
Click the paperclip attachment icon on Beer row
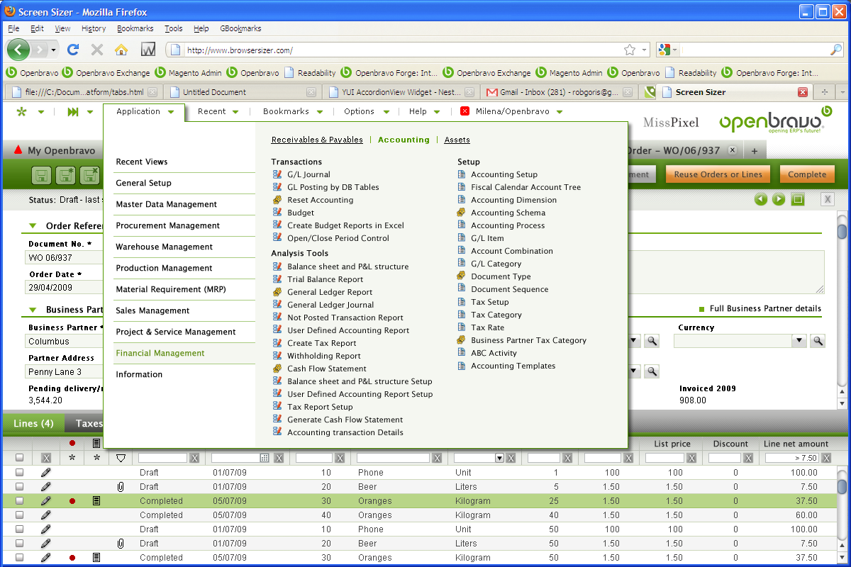[x=121, y=487]
